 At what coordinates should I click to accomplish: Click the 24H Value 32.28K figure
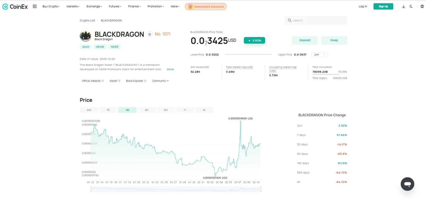coord(195,72)
